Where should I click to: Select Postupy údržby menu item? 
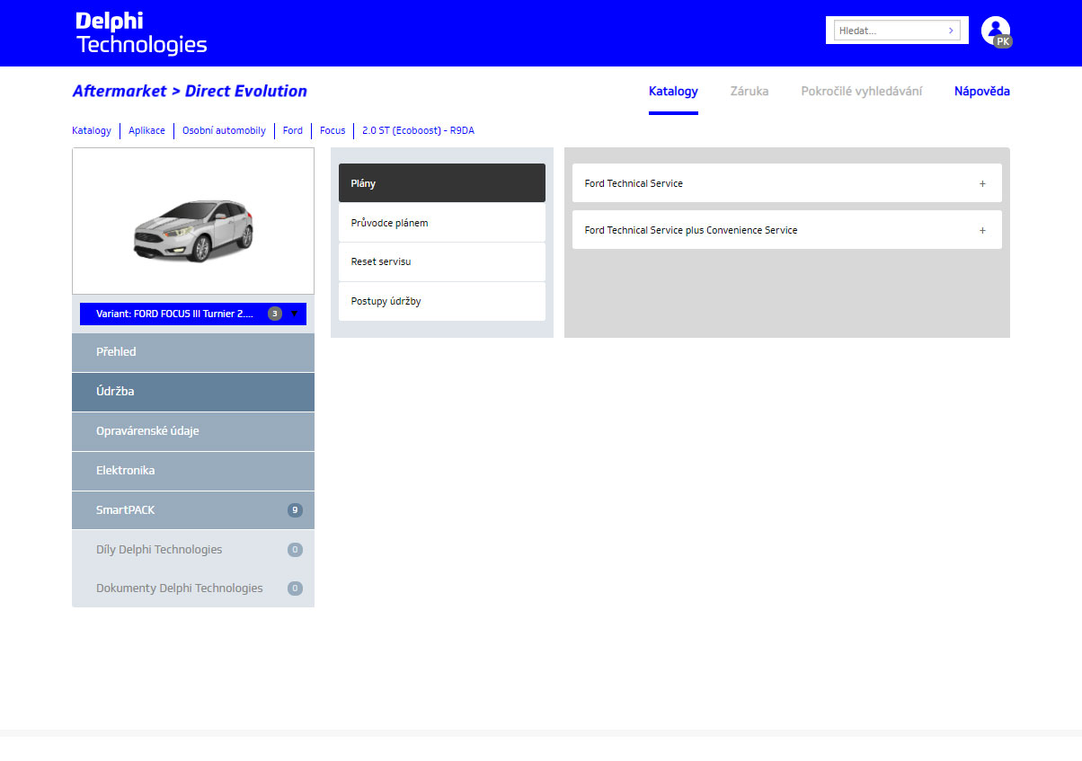(x=442, y=301)
